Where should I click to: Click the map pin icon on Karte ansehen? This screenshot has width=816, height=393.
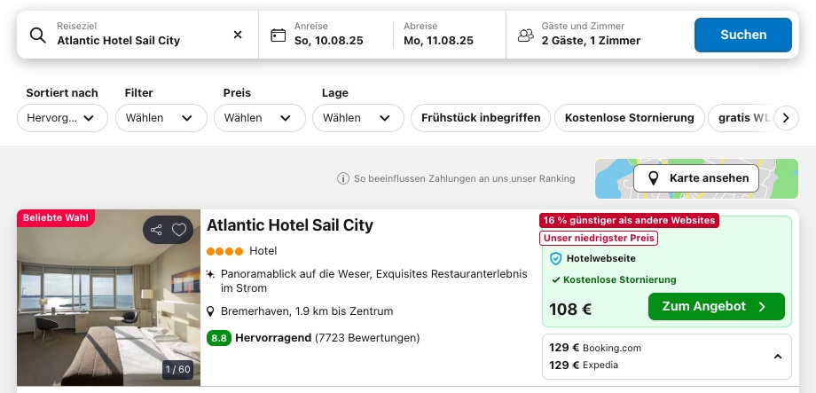tap(653, 178)
